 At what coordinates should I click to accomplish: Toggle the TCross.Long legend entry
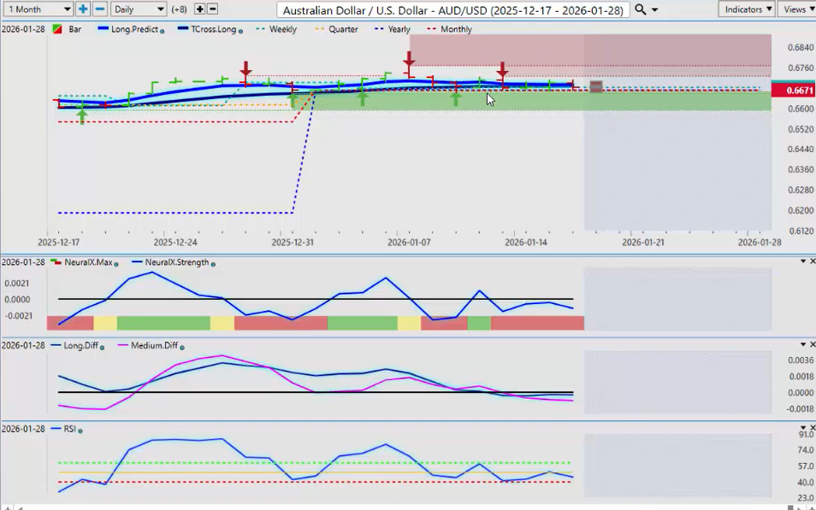(210, 29)
